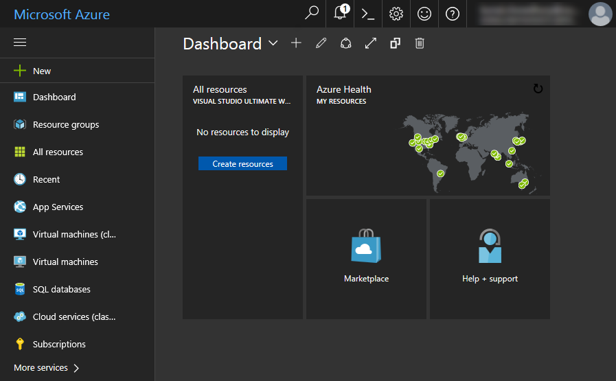616x381 pixels.
Task: Click the All resources tile title
Action: (x=220, y=89)
